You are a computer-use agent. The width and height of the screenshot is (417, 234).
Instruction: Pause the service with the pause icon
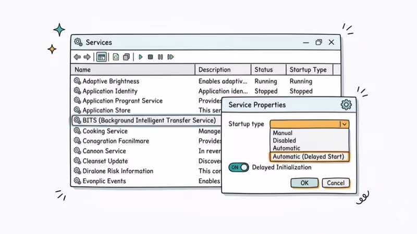click(160, 57)
